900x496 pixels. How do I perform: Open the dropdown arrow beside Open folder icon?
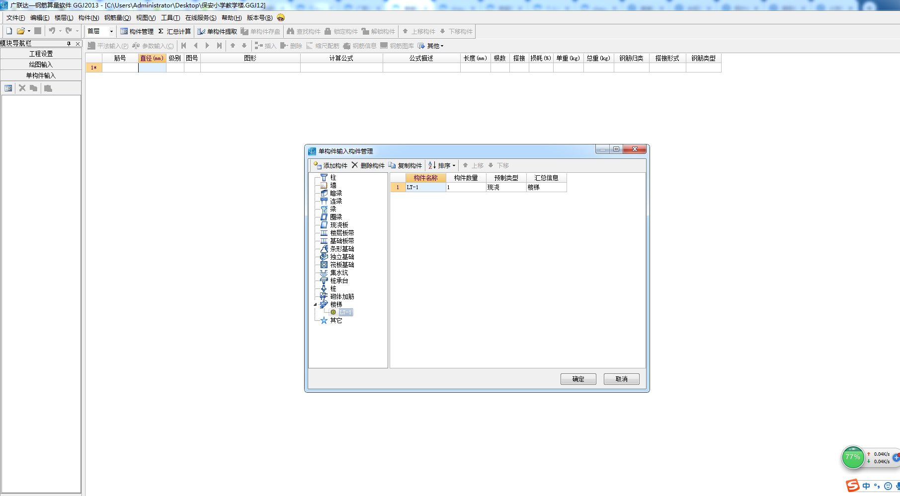29,31
